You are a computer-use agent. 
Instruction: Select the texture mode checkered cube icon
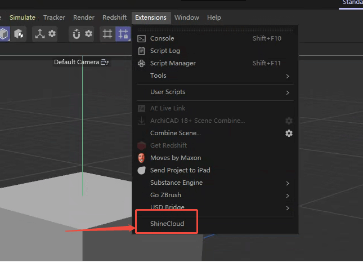click(x=19, y=34)
